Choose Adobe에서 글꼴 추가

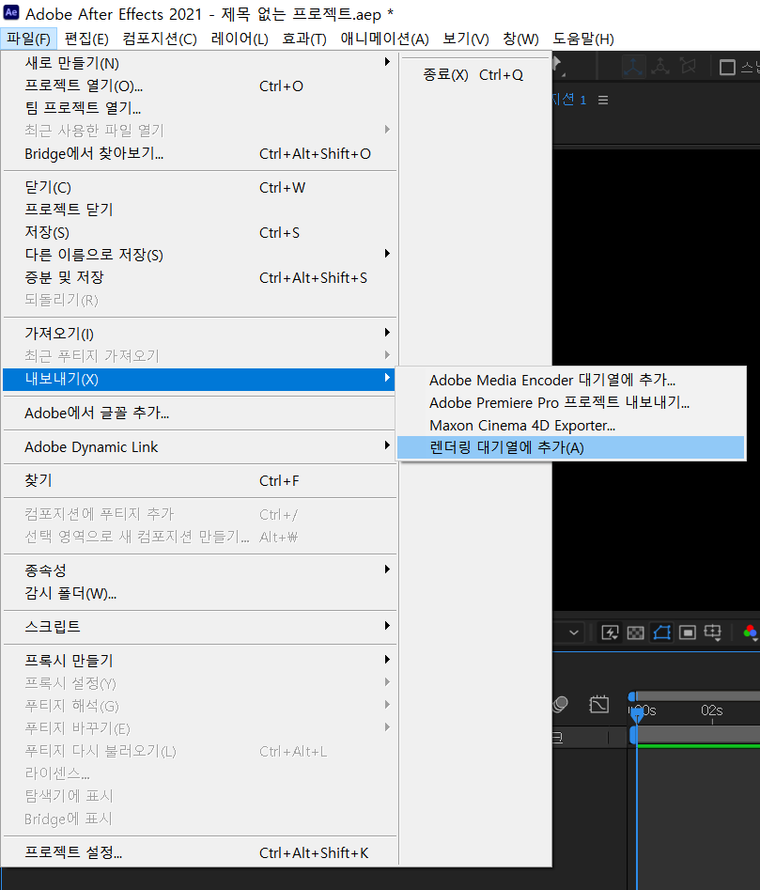[x=200, y=413]
